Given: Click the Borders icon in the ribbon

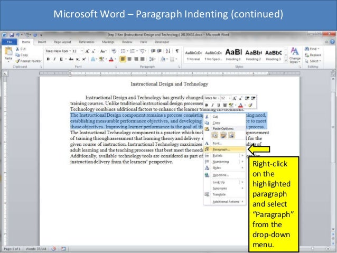Looking at the screenshot, I should (x=172, y=59).
